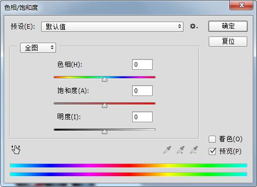This screenshot has width=257, height=187.
Task: Click the 色相 hue slider handle
Action: (x=104, y=79)
